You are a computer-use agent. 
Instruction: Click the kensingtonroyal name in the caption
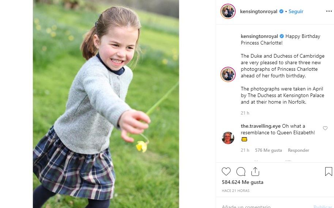259,36
